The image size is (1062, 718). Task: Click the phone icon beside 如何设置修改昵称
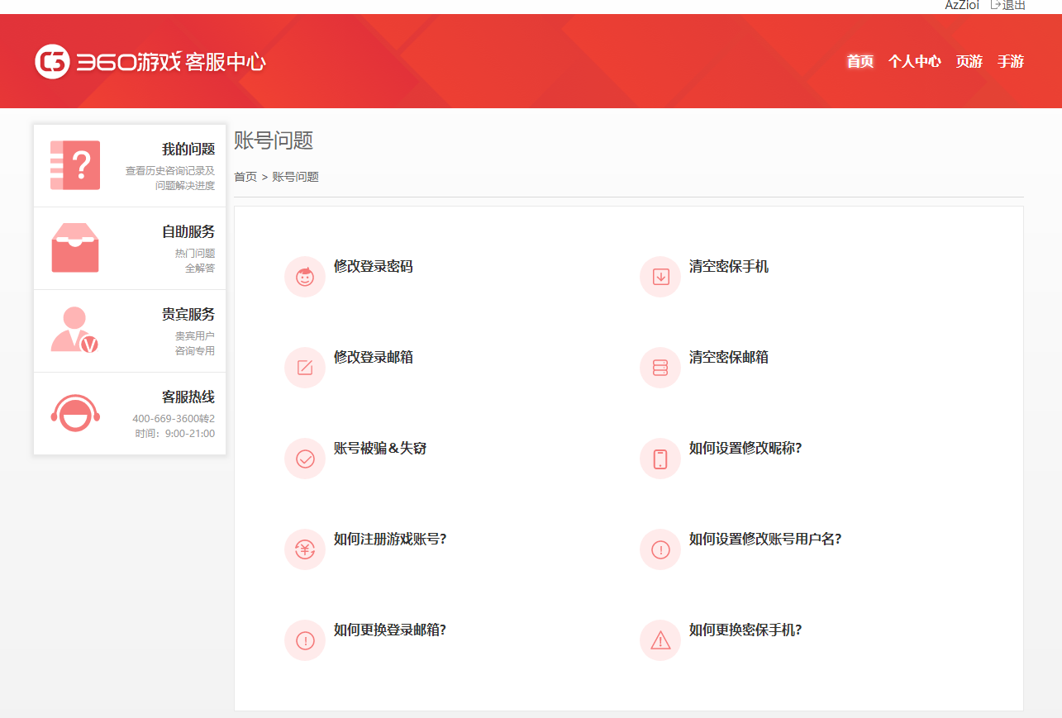point(660,458)
